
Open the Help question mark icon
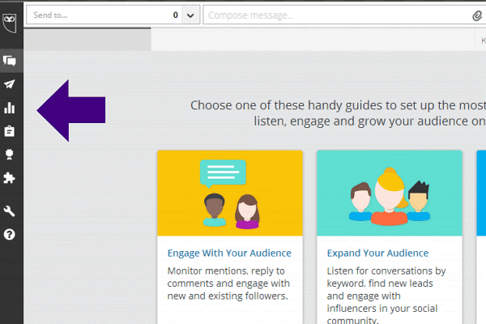pyautogui.click(x=9, y=234)
